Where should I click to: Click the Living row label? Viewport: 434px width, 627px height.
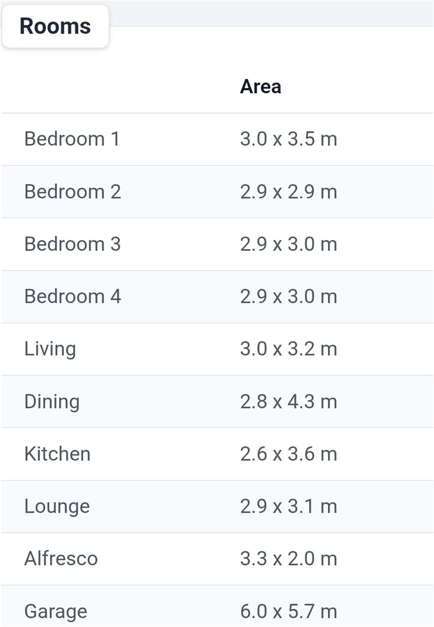(50, 349)
